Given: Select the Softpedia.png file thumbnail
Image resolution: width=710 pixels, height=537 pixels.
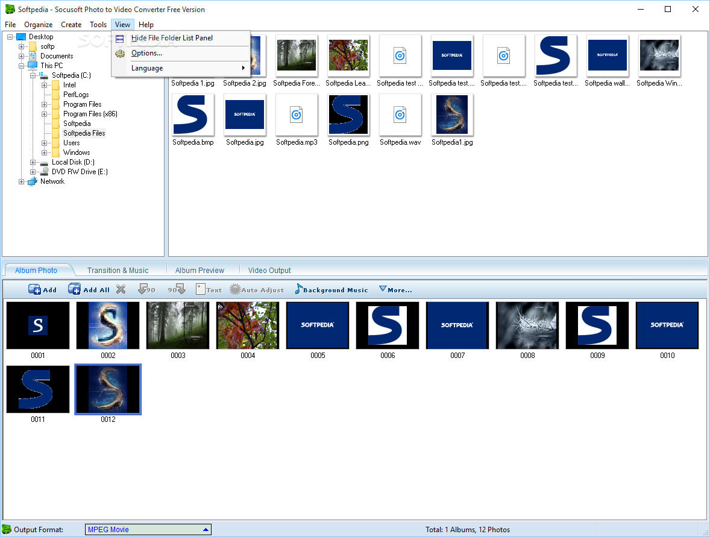Looking at the screenshot, I should point(348,115).
